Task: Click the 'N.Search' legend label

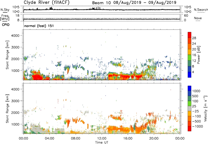Action: coord(201,10)
